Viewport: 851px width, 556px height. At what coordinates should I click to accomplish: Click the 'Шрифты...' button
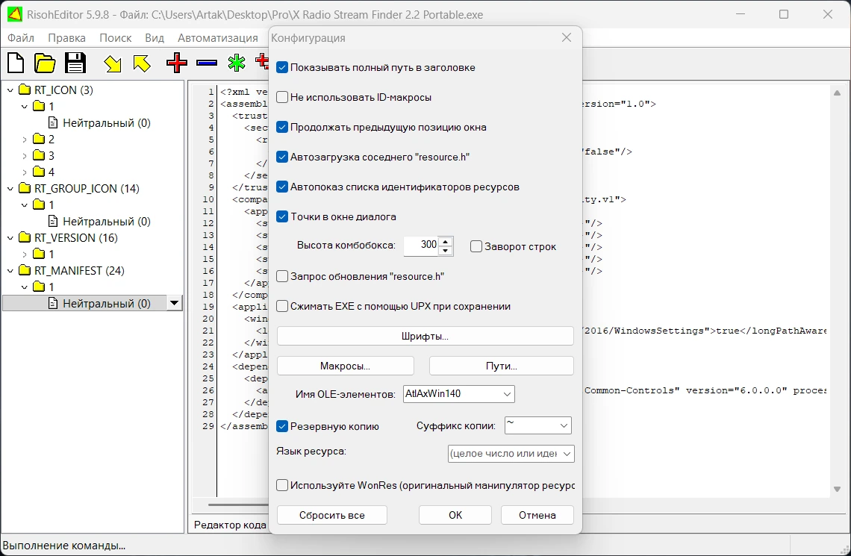tap(425, 336)
